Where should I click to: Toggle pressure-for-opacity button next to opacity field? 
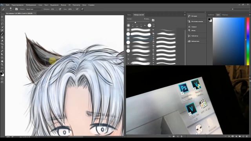60,9
